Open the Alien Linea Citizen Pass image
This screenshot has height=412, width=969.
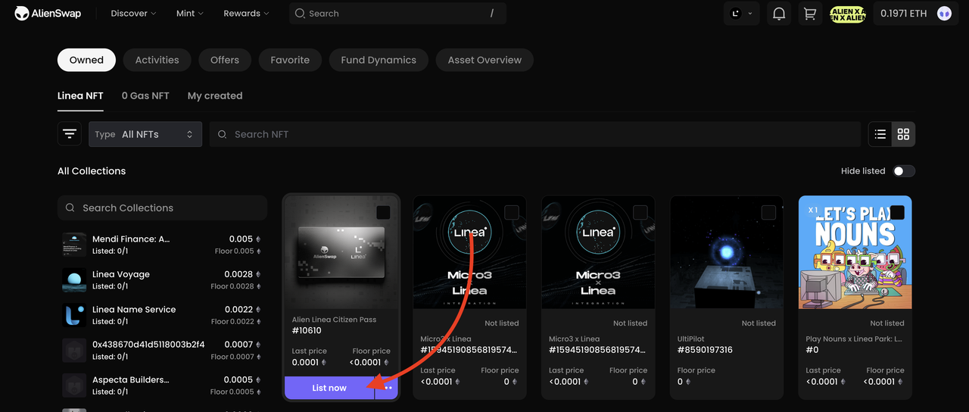click(341, 252)
